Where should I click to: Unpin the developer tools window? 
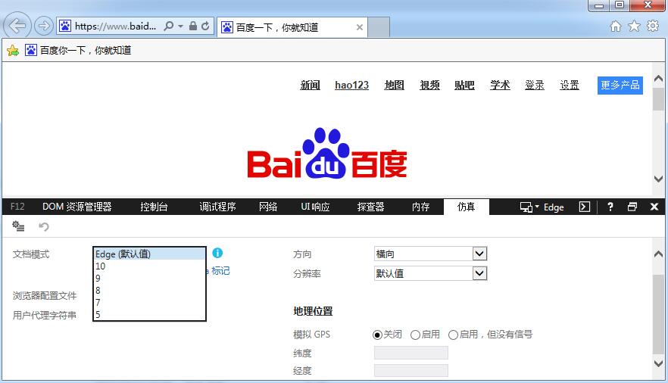pos(632,207)
